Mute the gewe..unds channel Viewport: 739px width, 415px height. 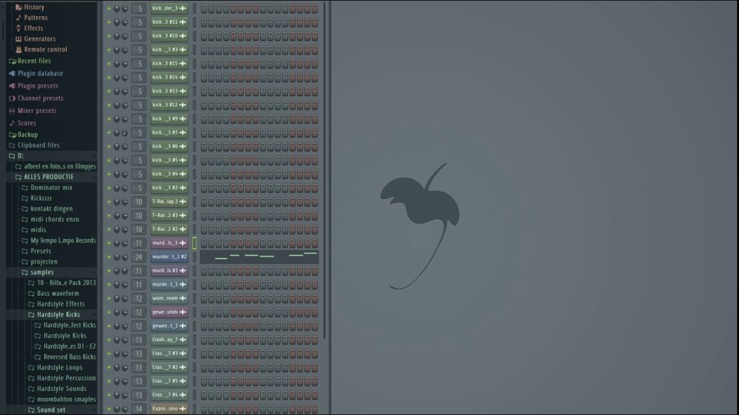tap(109, 312)
